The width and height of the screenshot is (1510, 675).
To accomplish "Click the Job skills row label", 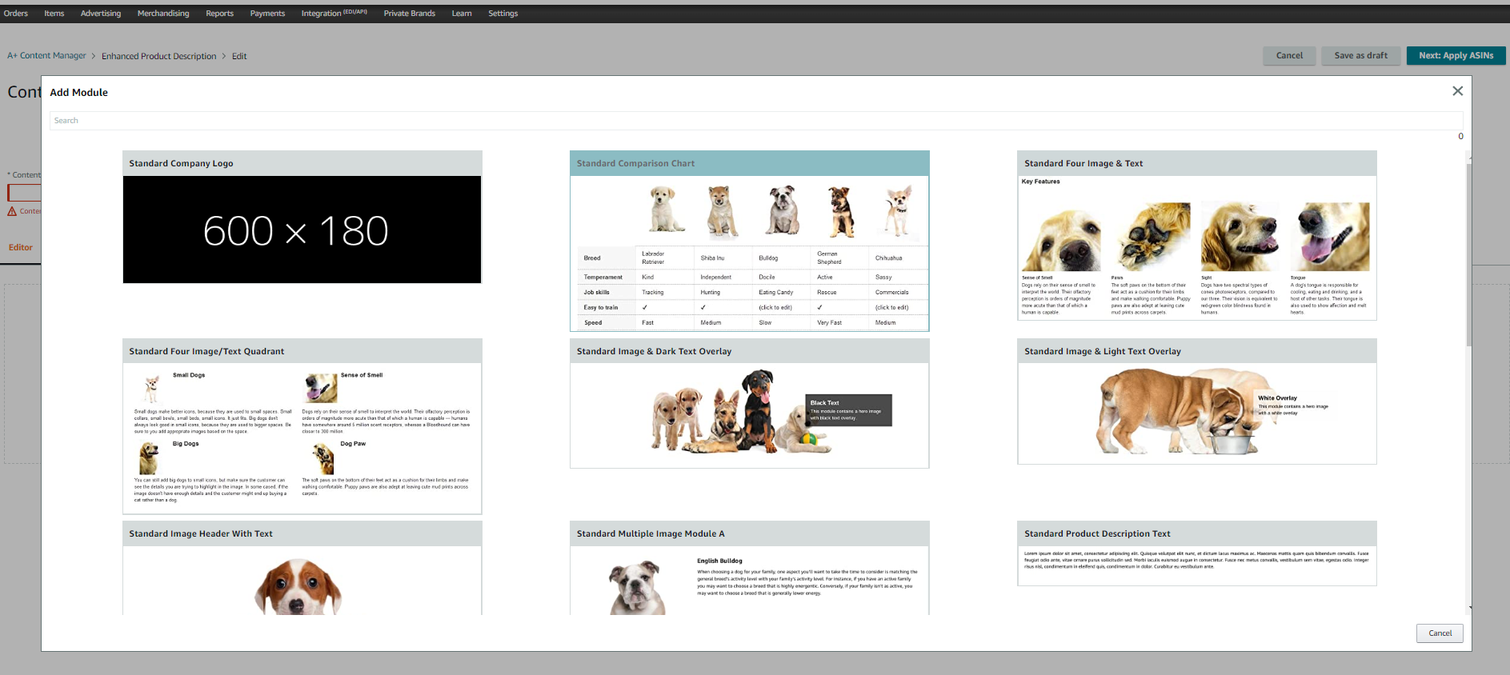I will 596,293.
